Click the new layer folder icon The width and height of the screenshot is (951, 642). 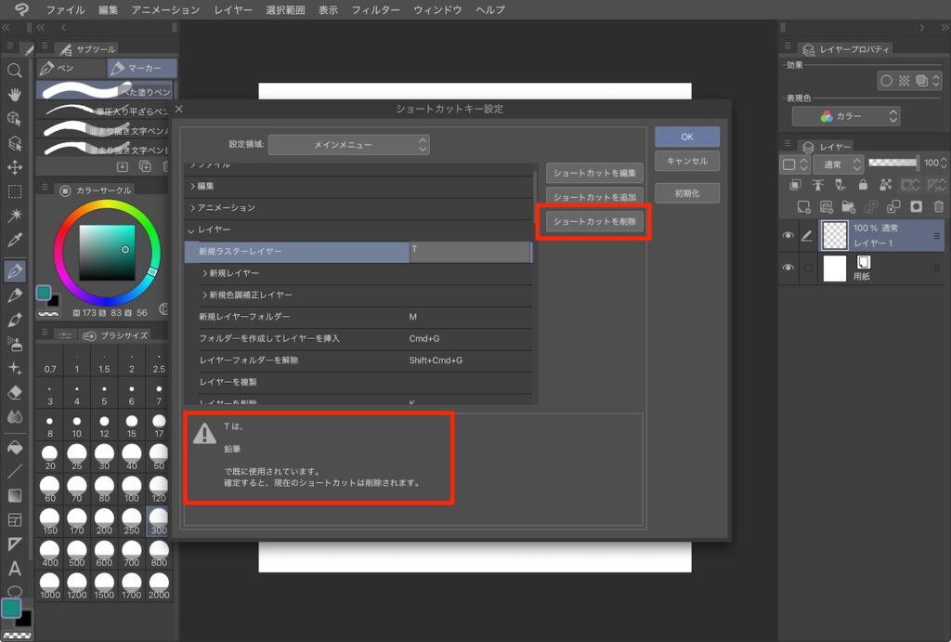click(849, 207)
